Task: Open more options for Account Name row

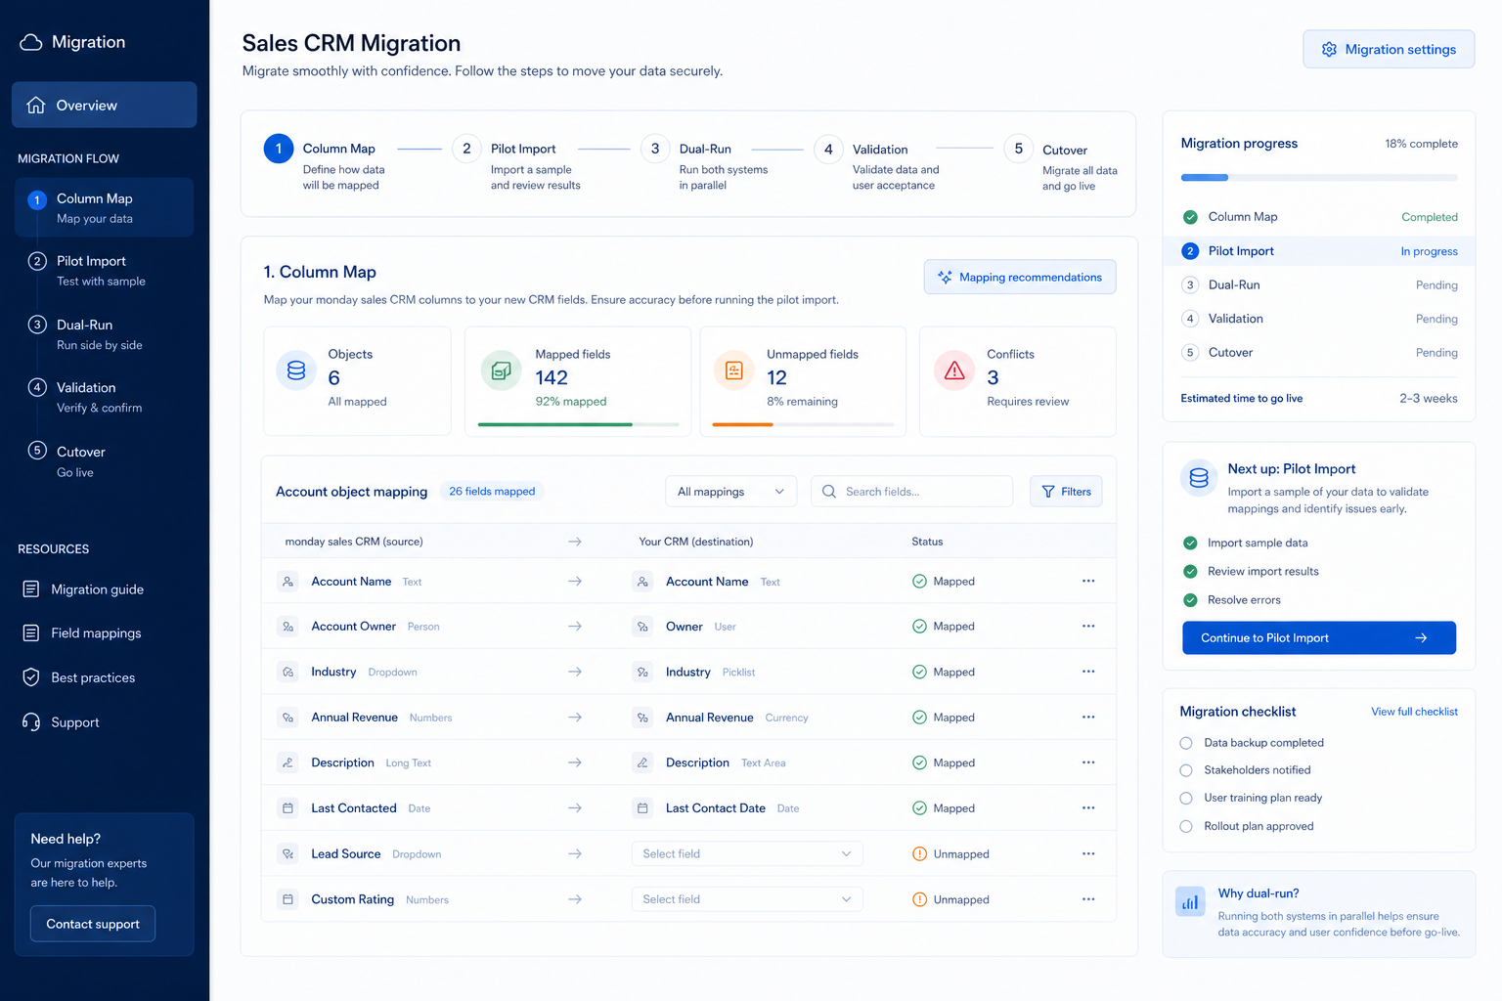Action: pos(1088,581)
